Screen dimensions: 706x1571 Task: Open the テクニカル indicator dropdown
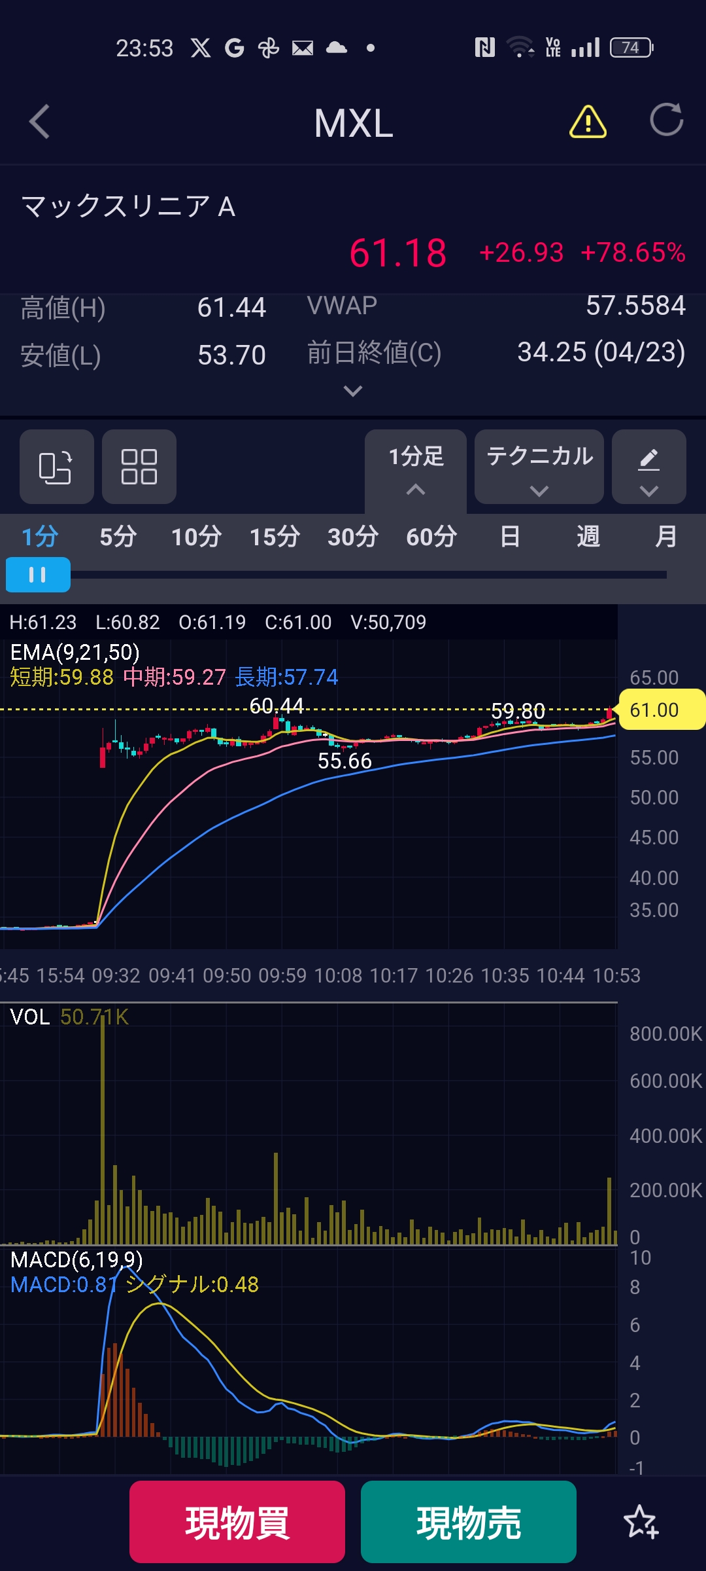click(x=539, y=467)
